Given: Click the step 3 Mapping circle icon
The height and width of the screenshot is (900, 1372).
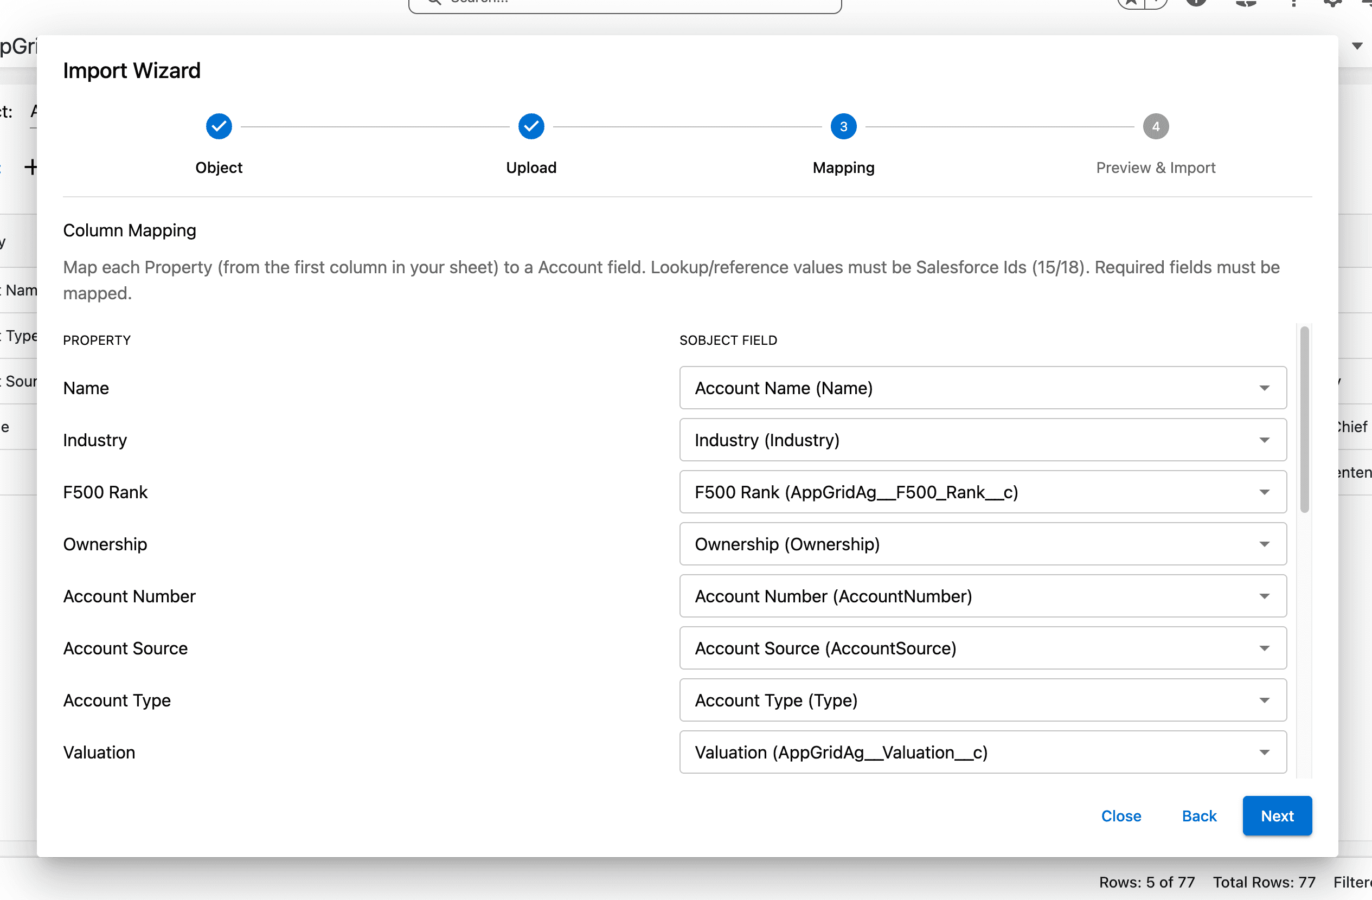Looking at the screenshot, I should [843, 126].
